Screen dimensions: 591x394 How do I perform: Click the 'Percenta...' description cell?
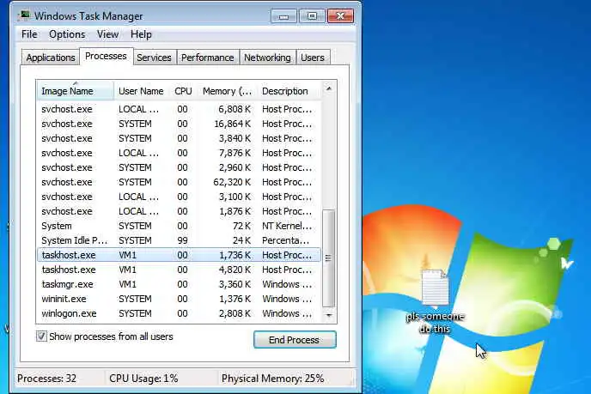click(x=286, y=240)
